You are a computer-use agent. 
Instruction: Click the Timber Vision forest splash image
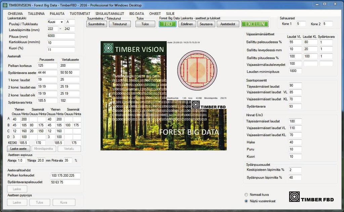point(164,96)
